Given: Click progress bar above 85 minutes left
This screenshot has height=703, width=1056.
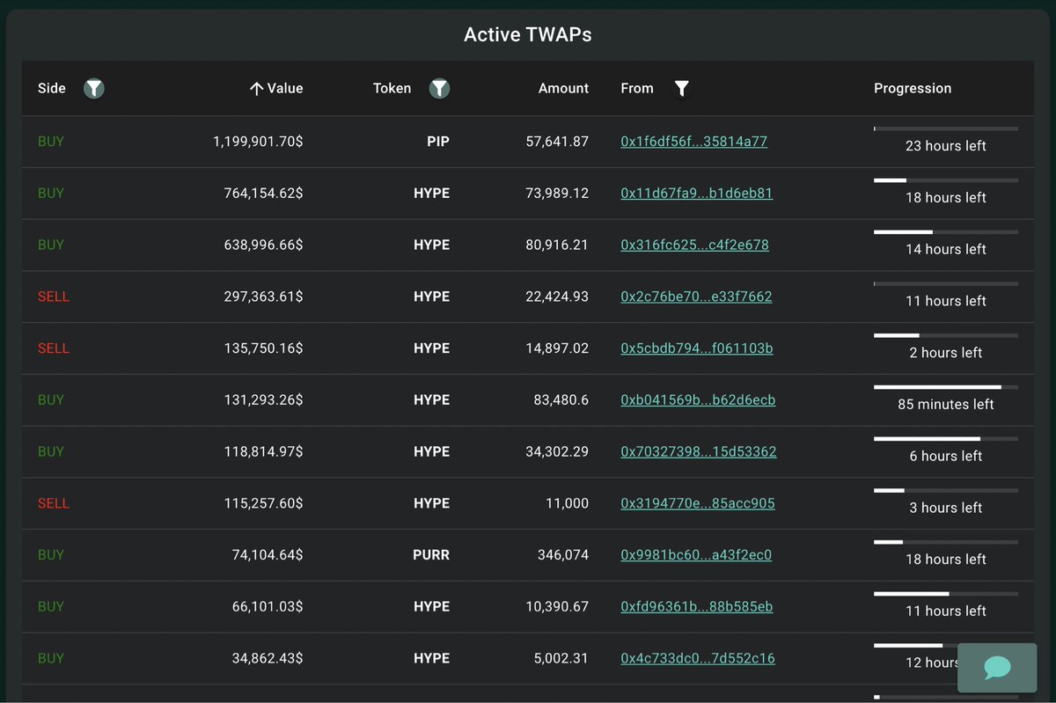Looking at the screenshot, I should click(946, 387).
